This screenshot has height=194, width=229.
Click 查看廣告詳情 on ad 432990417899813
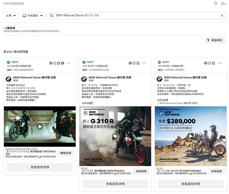pos(191,184)
